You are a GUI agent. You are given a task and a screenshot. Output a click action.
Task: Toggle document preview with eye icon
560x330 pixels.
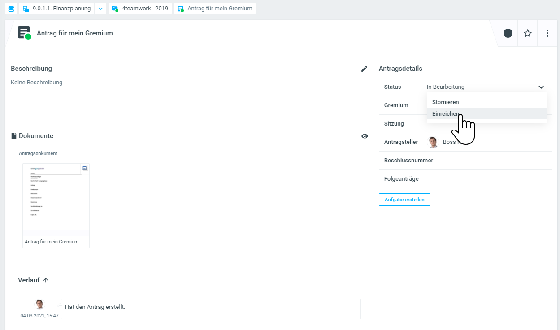pyautogui.click(x=365, y=136)
